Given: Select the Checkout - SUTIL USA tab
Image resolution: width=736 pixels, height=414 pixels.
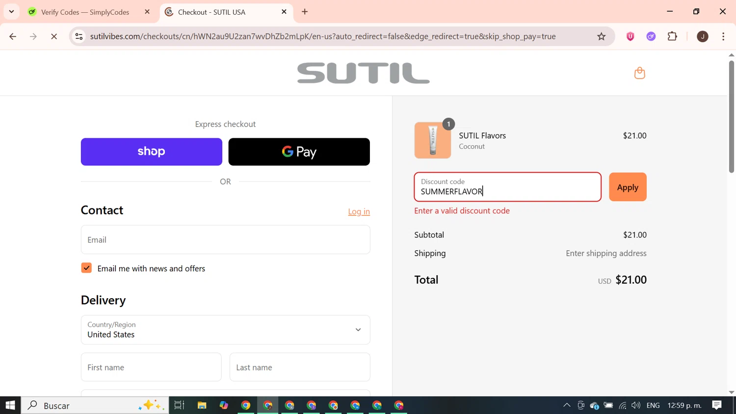Looking at the screenshot, I should (x=211, y=12).
